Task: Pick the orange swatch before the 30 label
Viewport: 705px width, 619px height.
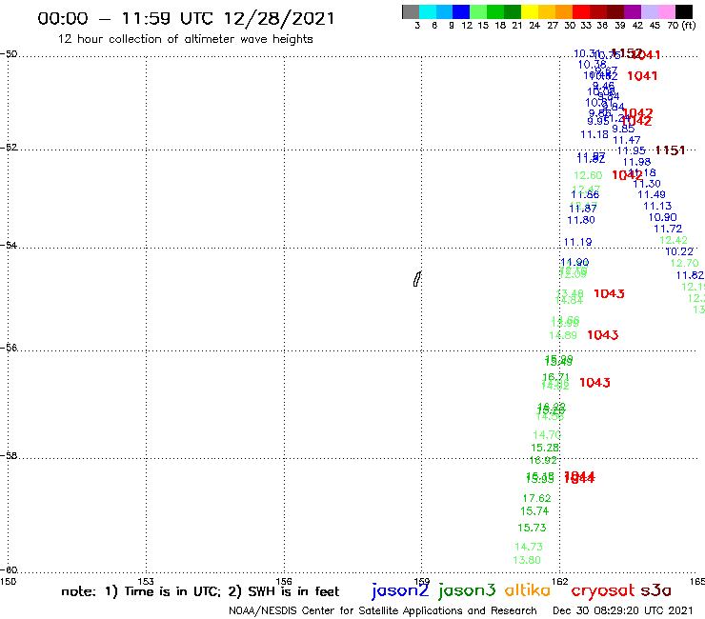Action: coord(564,11)
